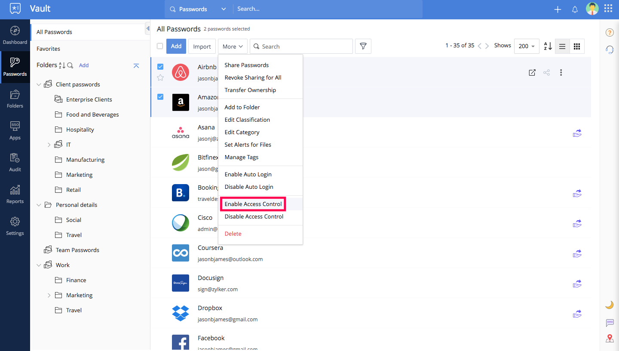Mark Airbnb as favorite star
Image resolution: width=619 pixels, height=351 pixels.
coord(160,77)
